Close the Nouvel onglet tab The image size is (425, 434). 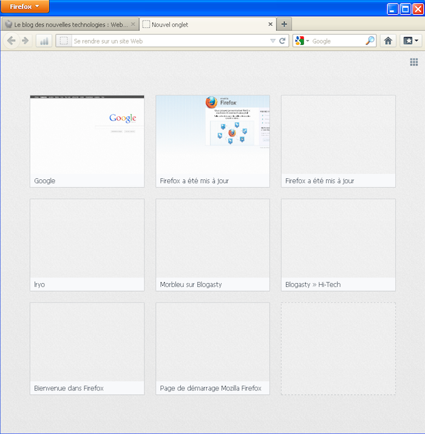(x=271, y=24)
